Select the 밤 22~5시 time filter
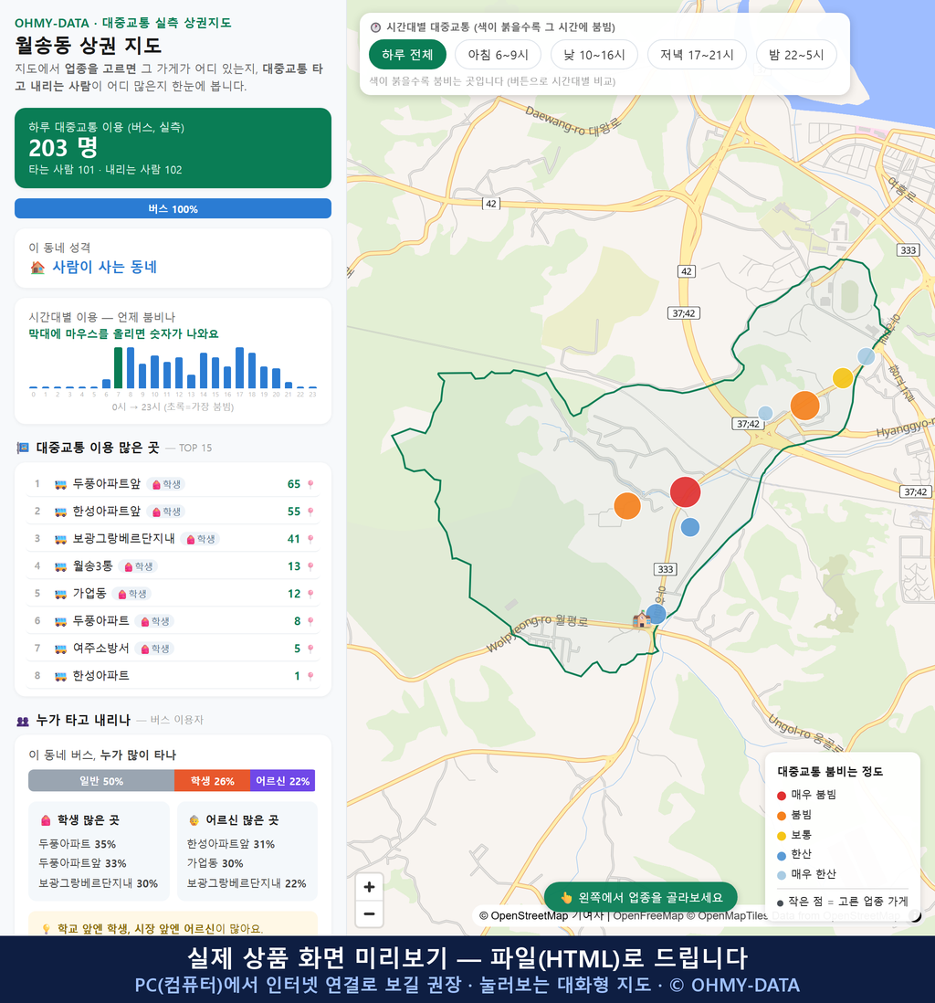This screenshot has width=935, height=1003. (x=796, y=55)
